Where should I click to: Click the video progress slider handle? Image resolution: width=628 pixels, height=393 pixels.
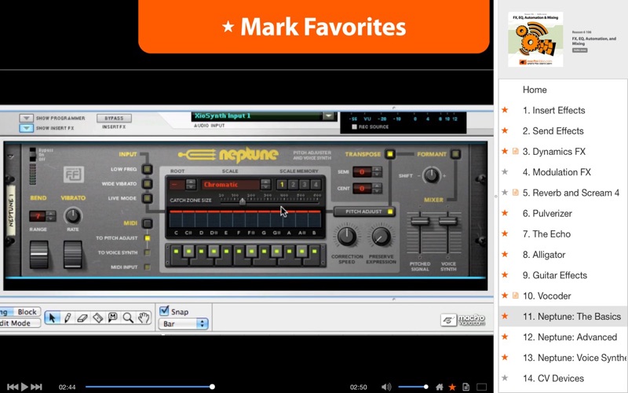(x=212, y=387)
